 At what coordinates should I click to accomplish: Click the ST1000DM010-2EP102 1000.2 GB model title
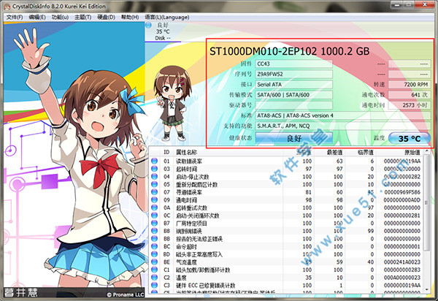(x=289, y=51)
